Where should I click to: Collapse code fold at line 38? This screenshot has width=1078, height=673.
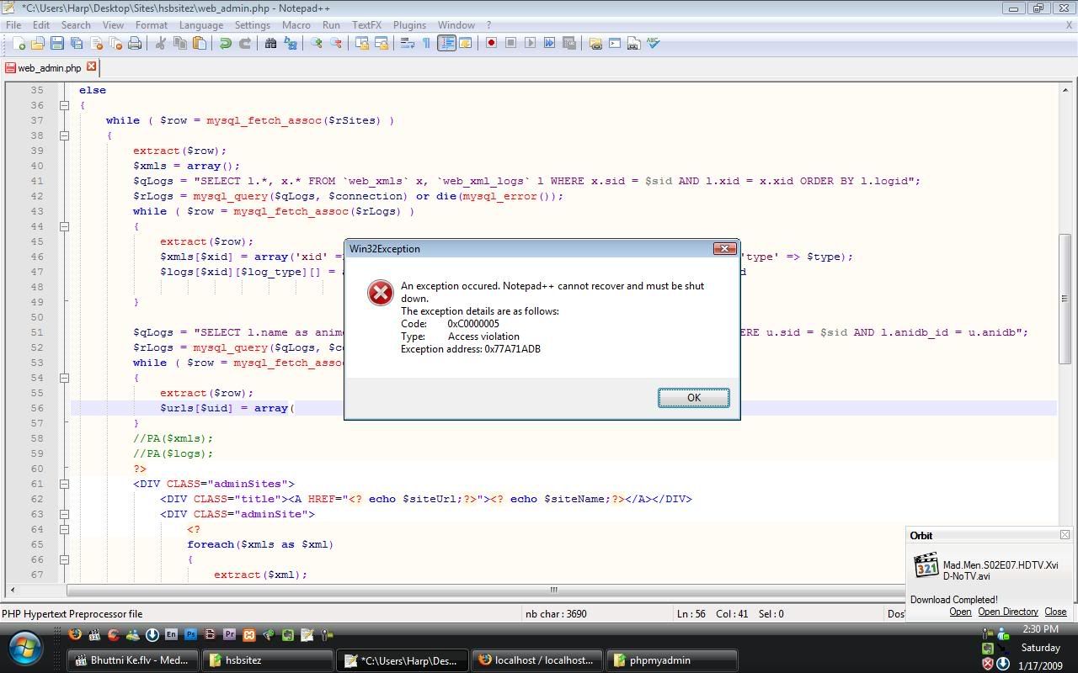(64, 135)
